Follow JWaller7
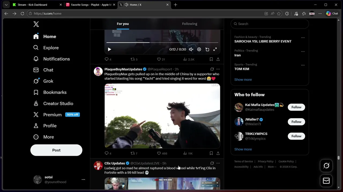 pyautogui.click(x=296, y=122)
